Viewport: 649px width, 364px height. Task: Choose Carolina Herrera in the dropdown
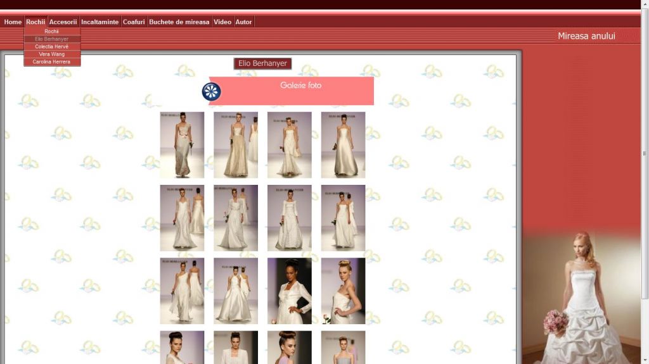coord(52,62)
